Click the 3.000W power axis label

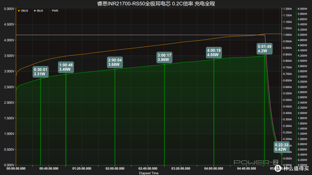coord(302,87)
